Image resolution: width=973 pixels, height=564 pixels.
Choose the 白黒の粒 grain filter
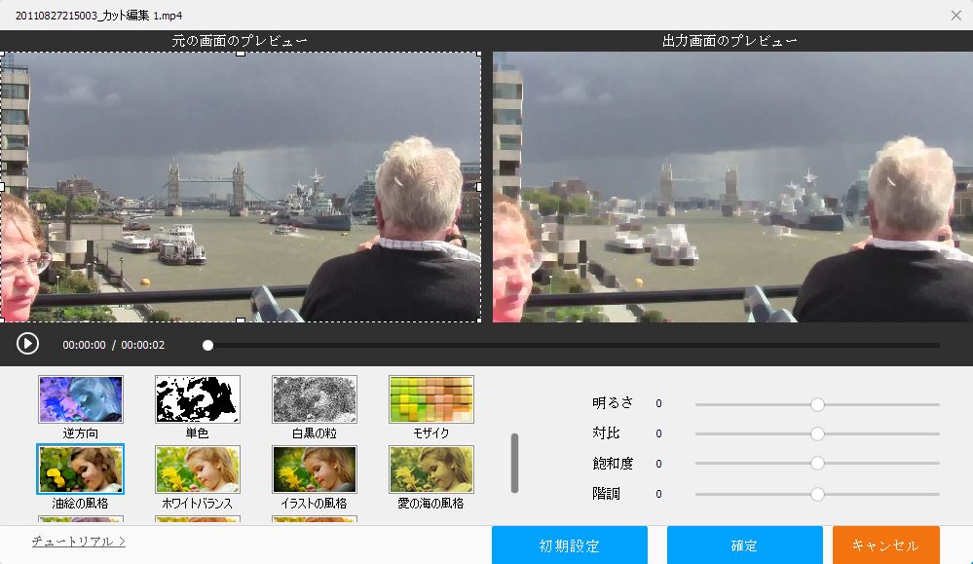pos(315,399)
